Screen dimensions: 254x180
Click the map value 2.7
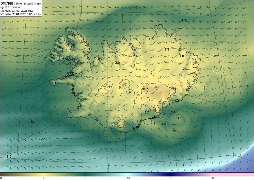134,49
